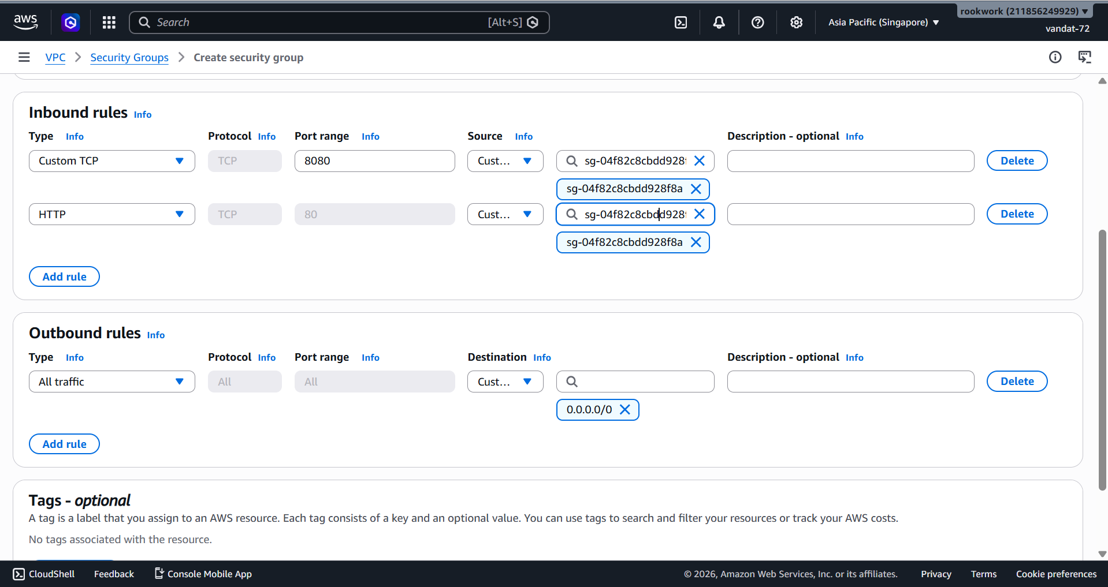The height and width of the screenshot is (587, 1108).
Task: Click the page vertical scrollbar thumb
Action: click(x=1102, y=360)
